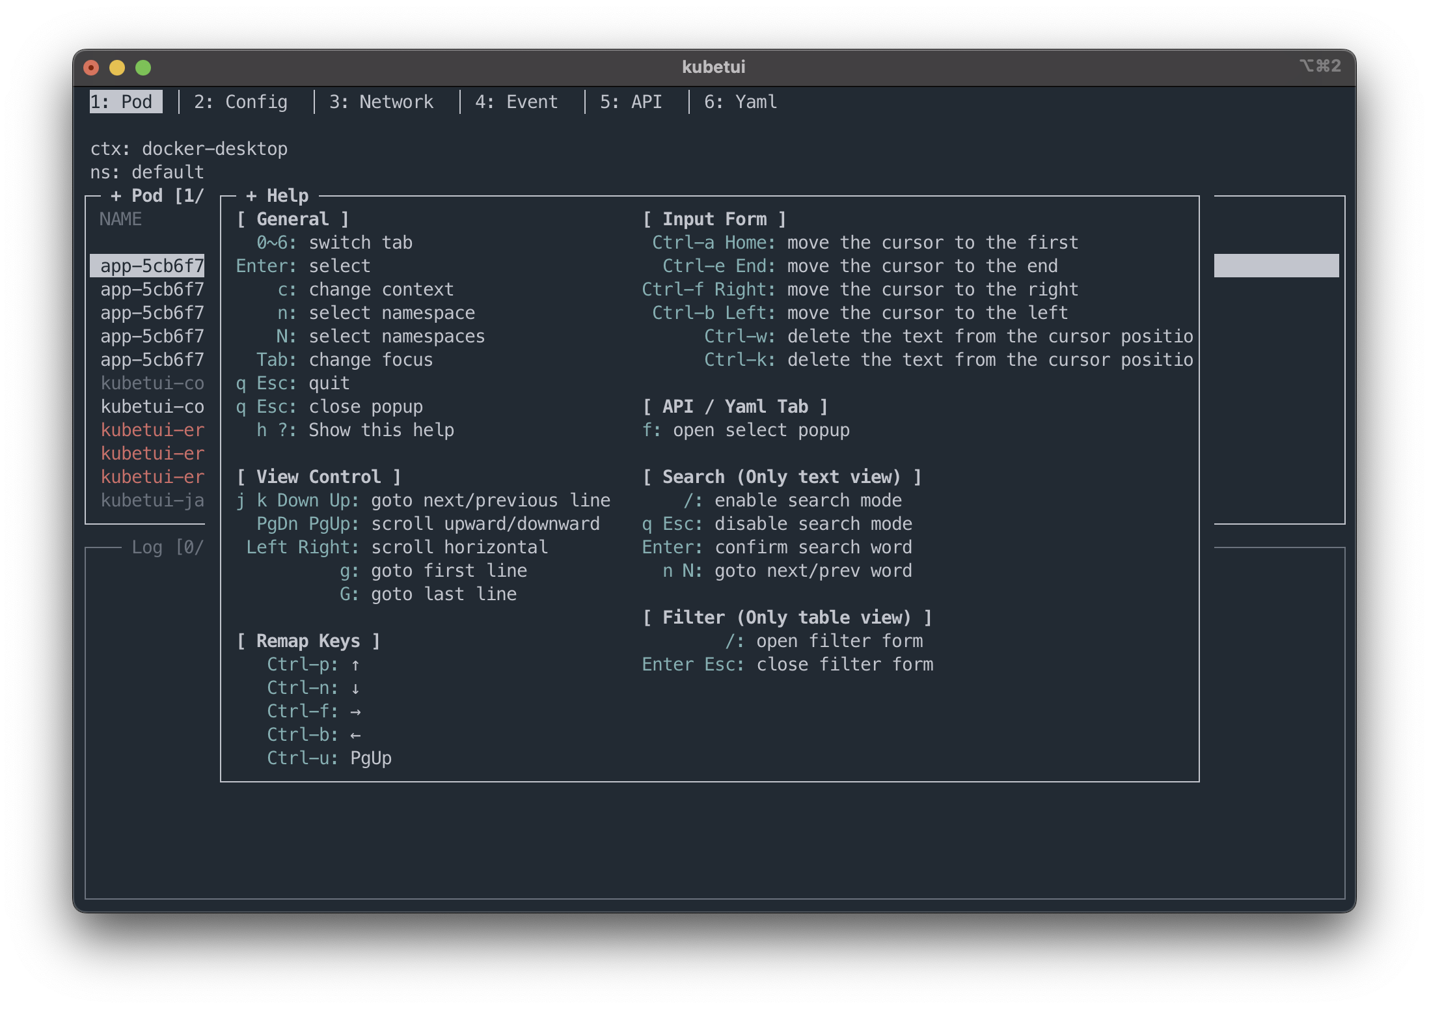Go to the 5: API tab
This screenshot has height=1009, width=1429.
point(631,102)
